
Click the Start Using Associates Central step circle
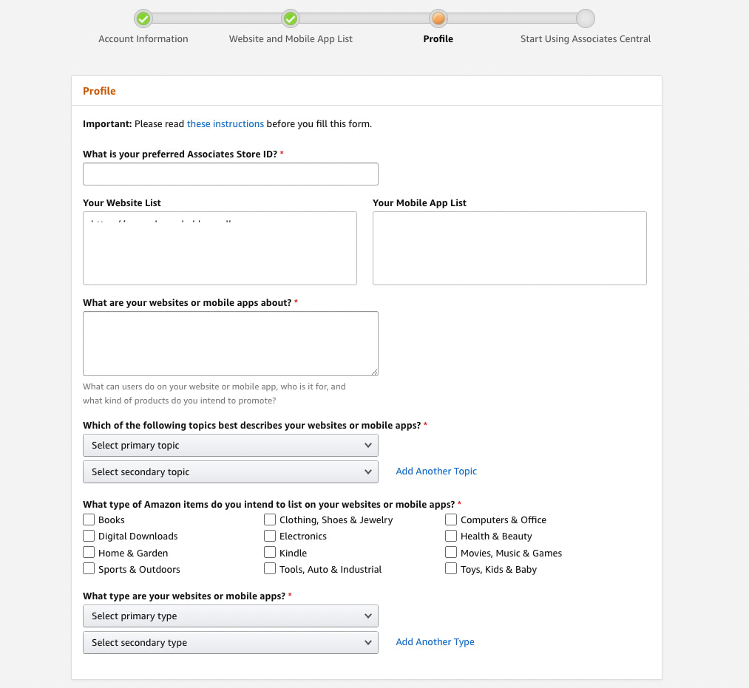(x=585, y=18)
